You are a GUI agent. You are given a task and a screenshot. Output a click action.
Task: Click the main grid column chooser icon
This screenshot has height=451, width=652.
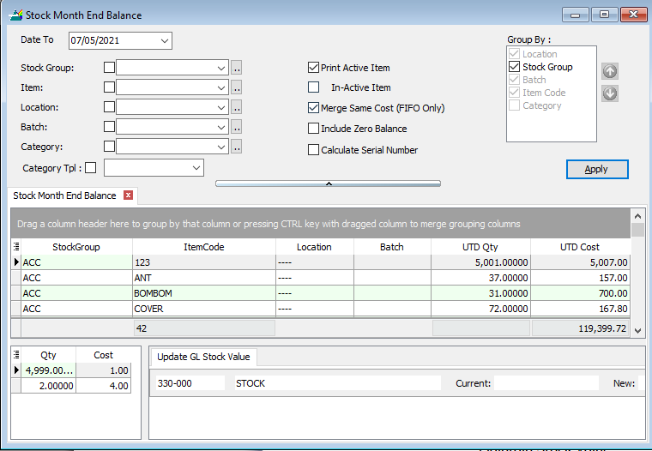[16, 247]
